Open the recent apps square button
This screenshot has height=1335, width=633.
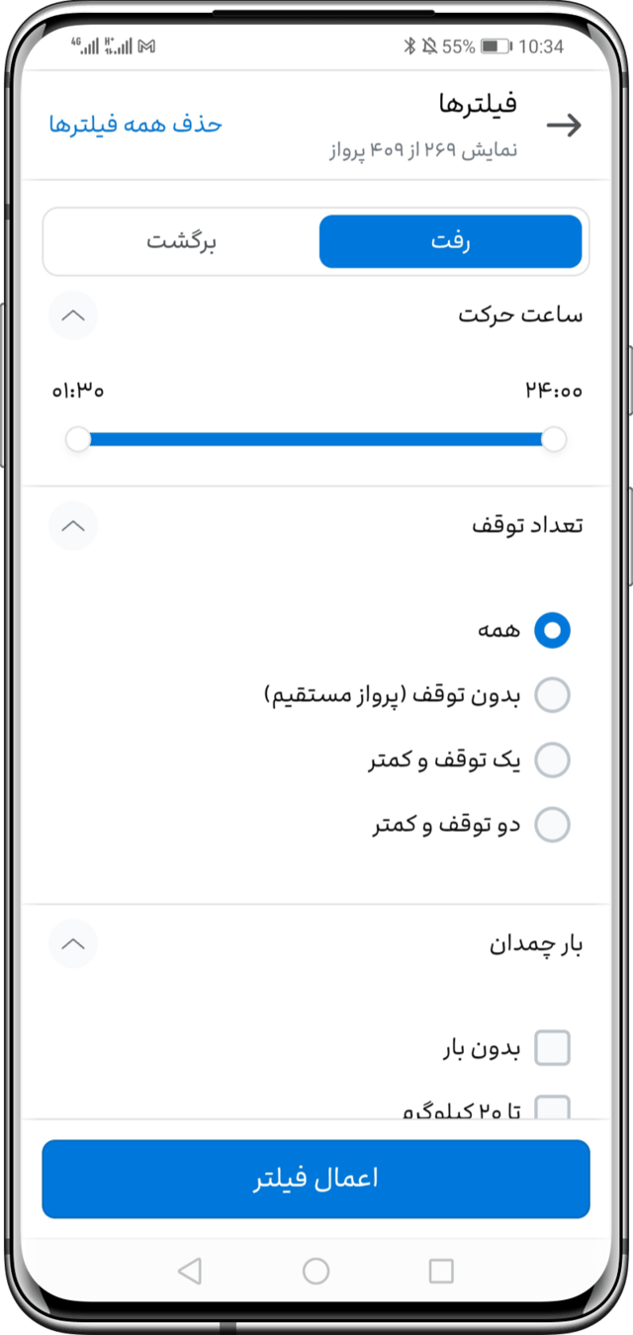(441, 1271)
